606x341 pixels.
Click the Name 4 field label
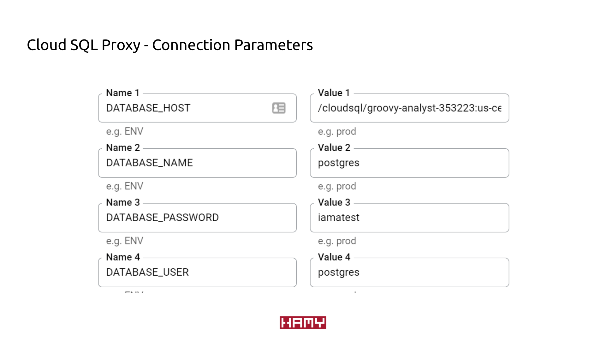pyautogui.click(x=123, y=257)
